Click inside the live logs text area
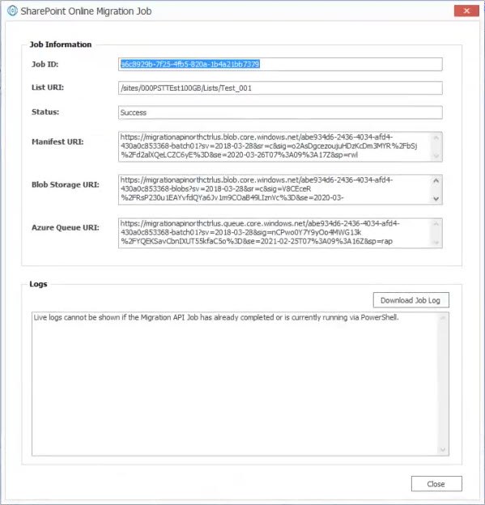 [x=235, y=384]
